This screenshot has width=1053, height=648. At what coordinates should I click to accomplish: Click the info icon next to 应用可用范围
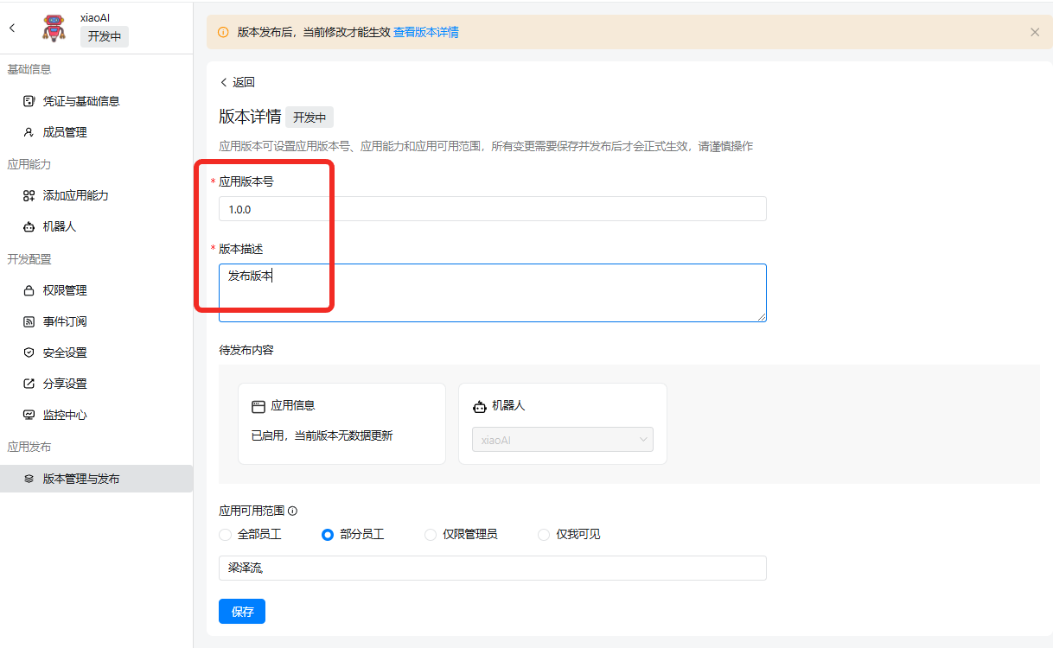(x=292, y=511)
